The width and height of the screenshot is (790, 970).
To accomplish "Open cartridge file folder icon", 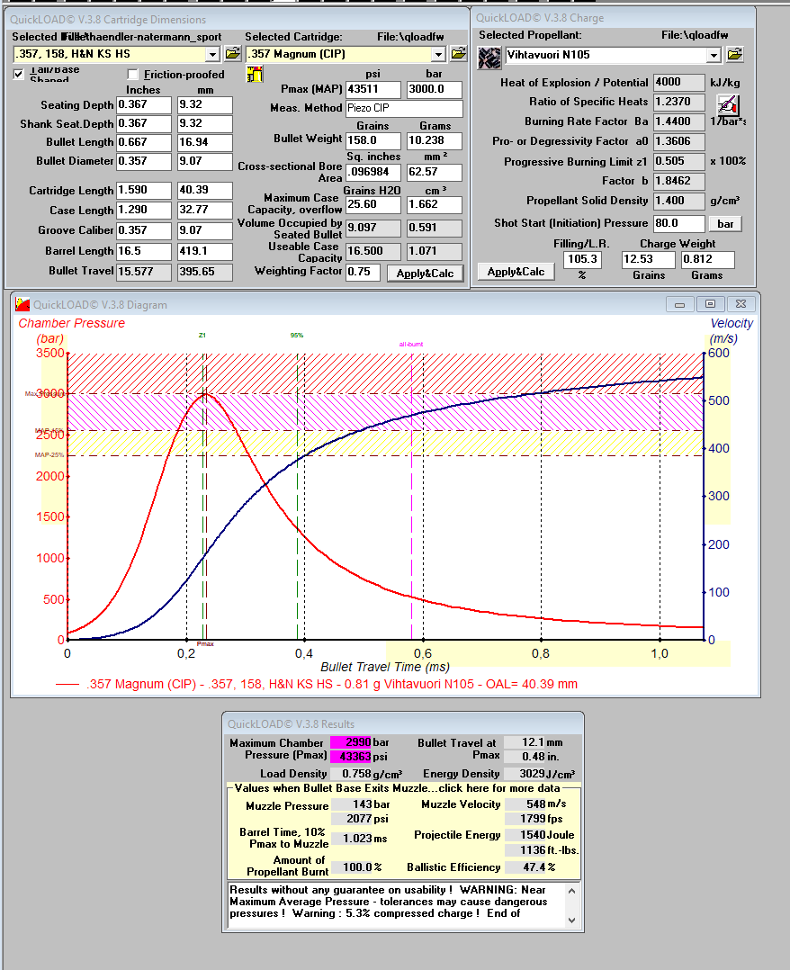I will (458, 54).
